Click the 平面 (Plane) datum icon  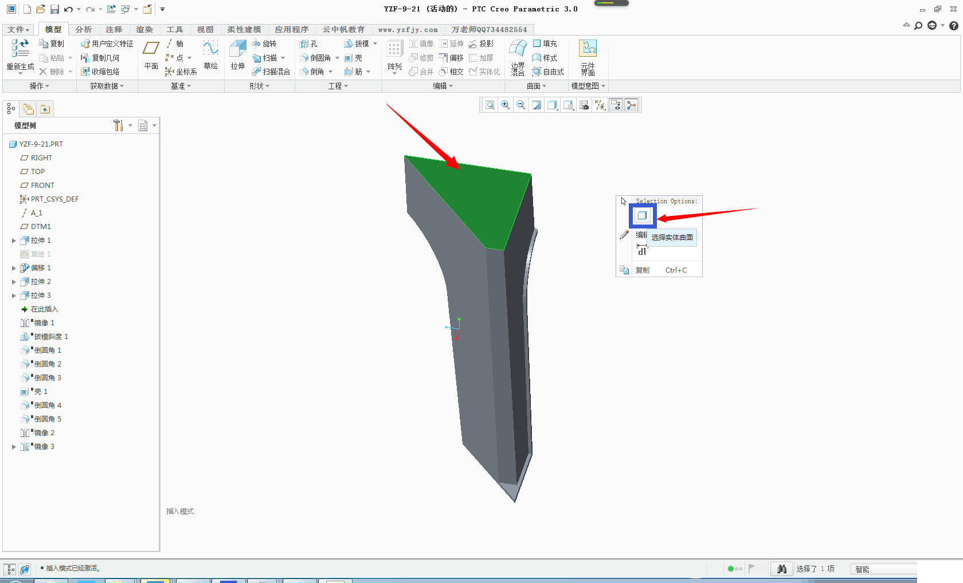coord(151,51)
